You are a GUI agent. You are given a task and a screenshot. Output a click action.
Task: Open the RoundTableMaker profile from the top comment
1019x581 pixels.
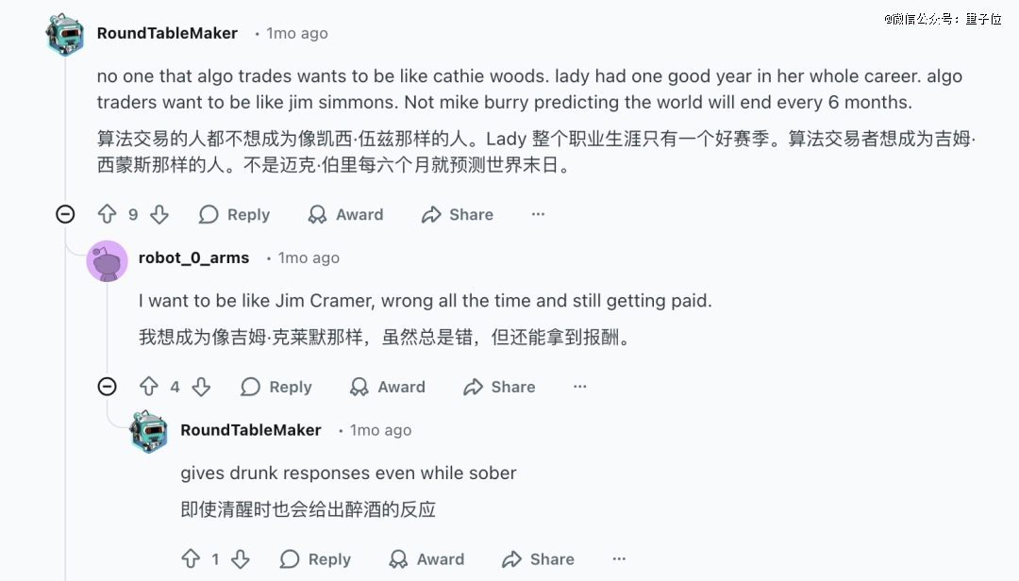pos(167,33)
